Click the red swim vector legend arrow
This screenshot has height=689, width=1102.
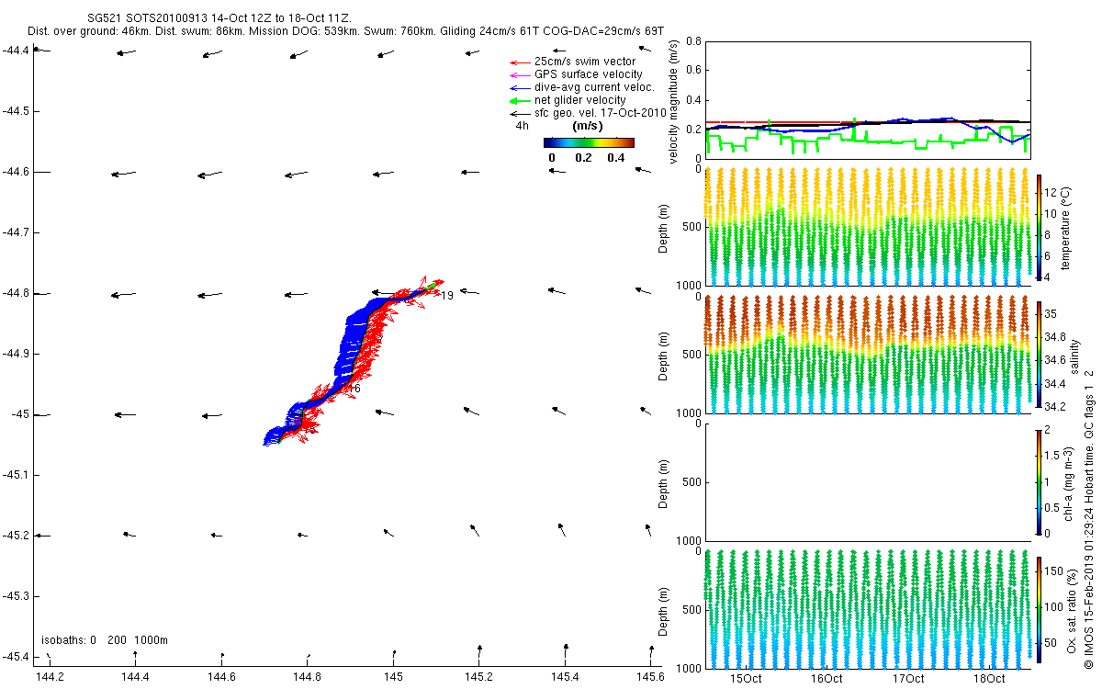coord(519,62)
